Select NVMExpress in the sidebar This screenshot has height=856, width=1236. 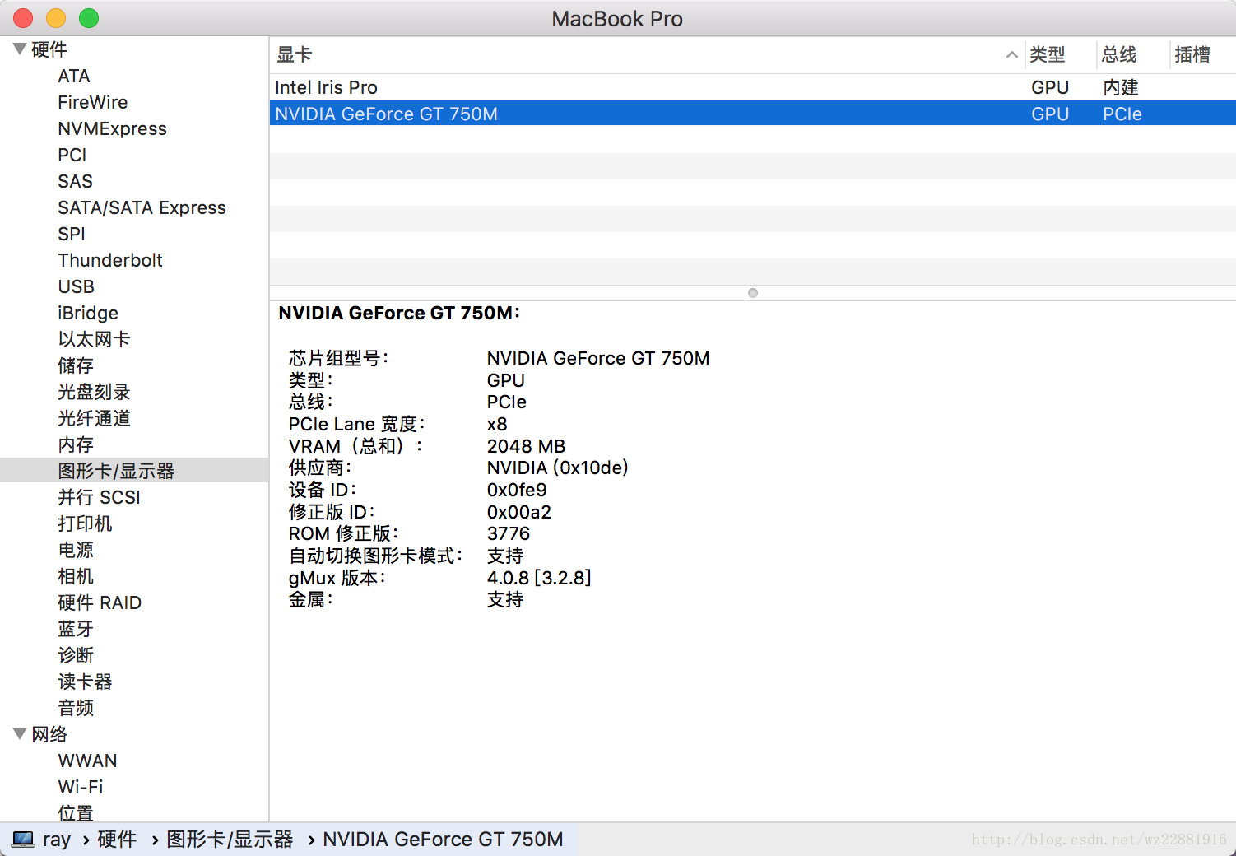(112, 128)
